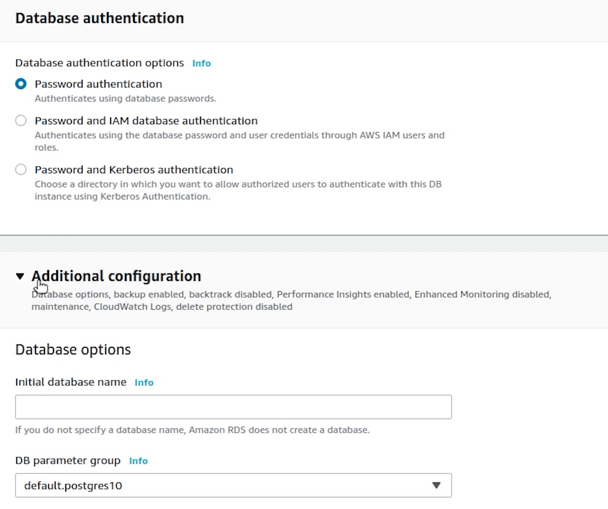Image resolution: width=608 pixels, height=509 pixels.
Task: Open Info link beside DB parameter group
Action: pyautogui.click(x=138, y=461)
